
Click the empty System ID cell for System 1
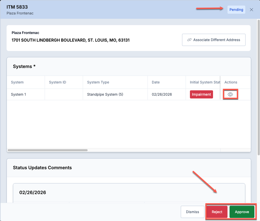[x=64, y=94]
